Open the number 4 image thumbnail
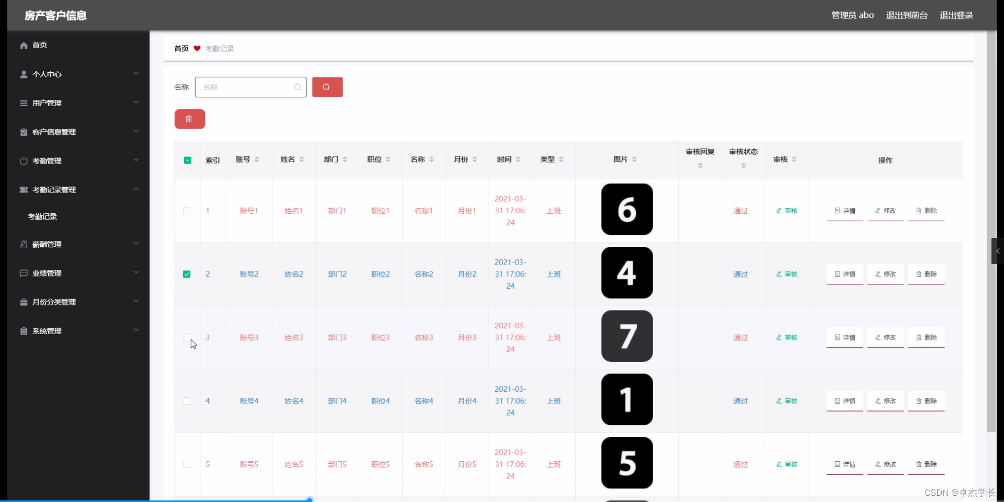The image size is (1004, 502). click(x=627, y=272)
